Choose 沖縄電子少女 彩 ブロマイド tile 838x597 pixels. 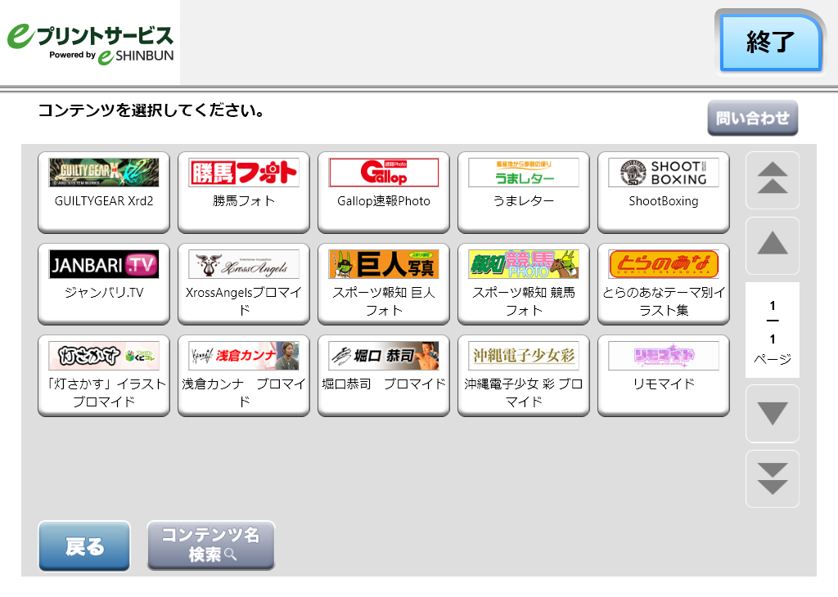(x=524, y=375)
